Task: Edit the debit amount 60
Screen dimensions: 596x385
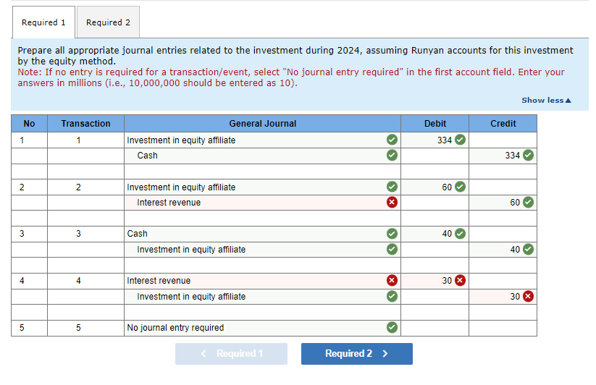Action: tap(435, 187)
